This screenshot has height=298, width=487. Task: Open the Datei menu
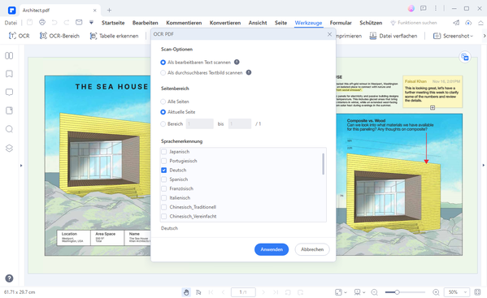tap(11, 23)
